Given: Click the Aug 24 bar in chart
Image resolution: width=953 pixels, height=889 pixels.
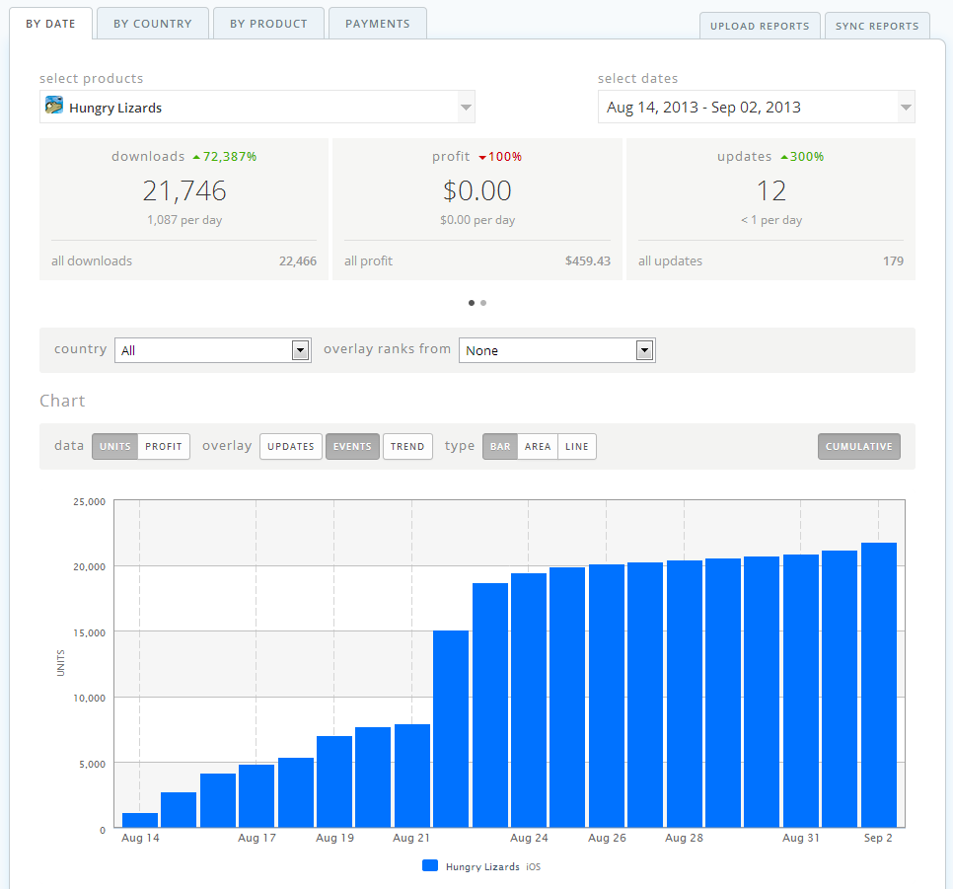Looking at the screenshot, I should pyautogui.click(x=529, y=701).
